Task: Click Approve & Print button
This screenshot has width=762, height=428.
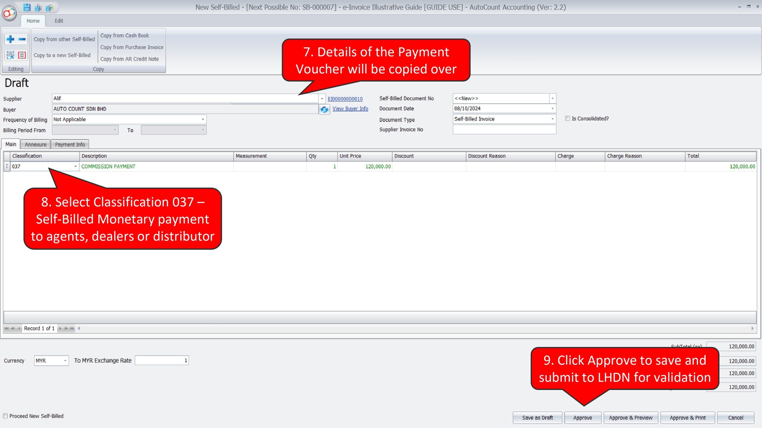Action: point(687,417)
